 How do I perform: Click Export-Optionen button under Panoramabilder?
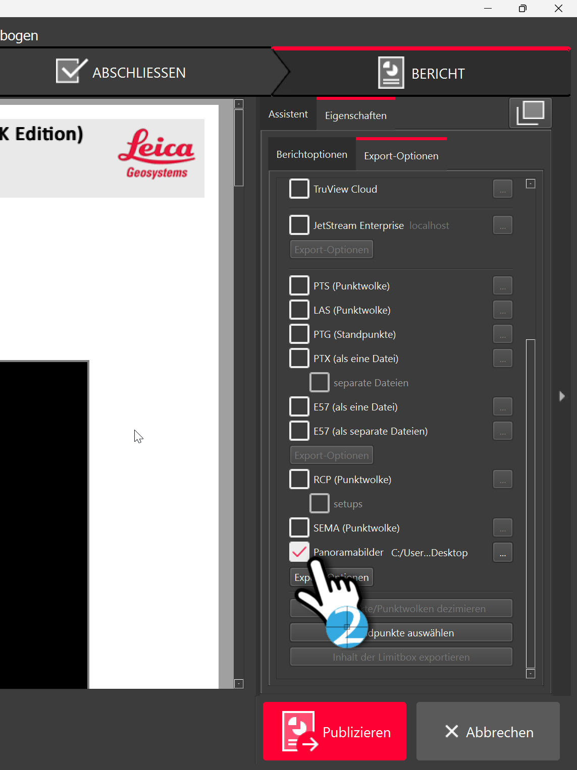tap(332, 577)
